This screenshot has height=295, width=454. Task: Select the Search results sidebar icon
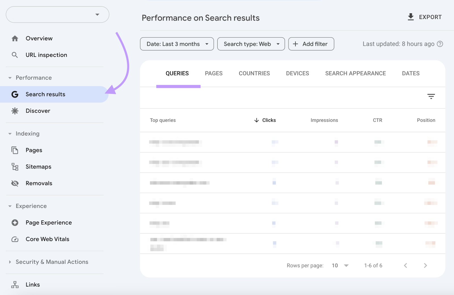coord(14,94)
